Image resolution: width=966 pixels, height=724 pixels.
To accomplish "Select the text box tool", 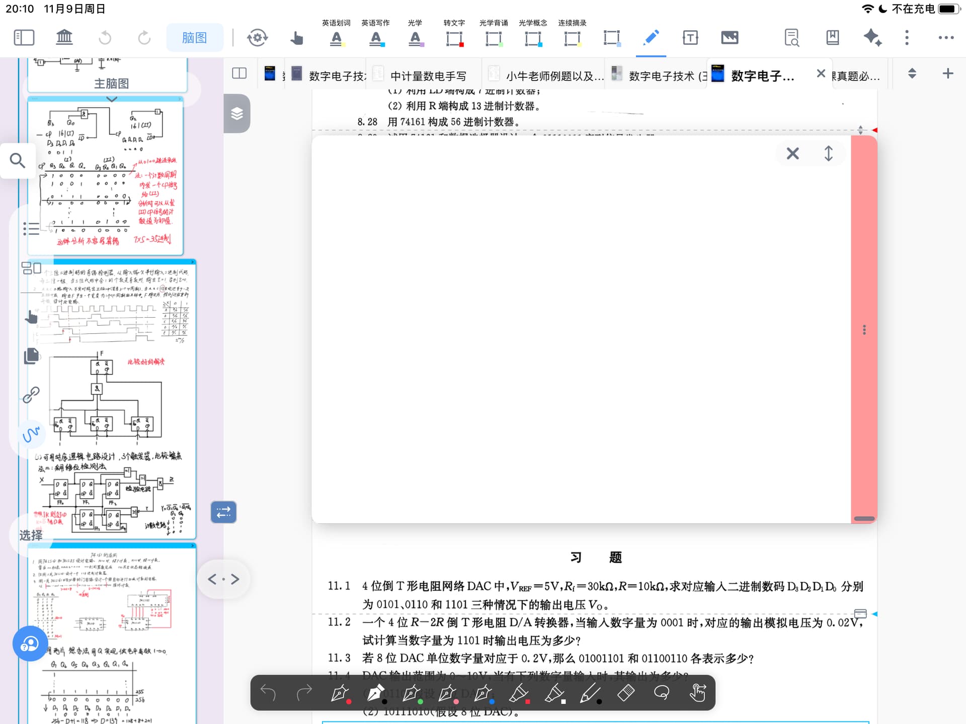I will [x=690, y=38].
